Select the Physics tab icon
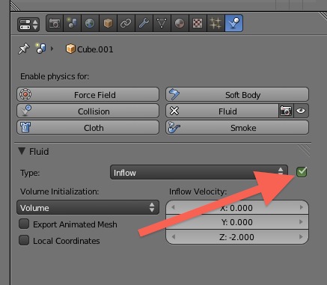The image size is (327, 285). (234, 23)
